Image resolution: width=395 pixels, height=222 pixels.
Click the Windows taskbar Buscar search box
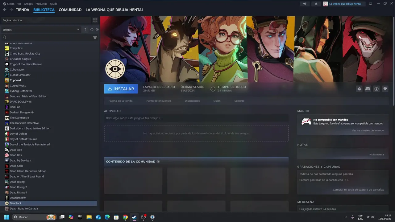35,217
